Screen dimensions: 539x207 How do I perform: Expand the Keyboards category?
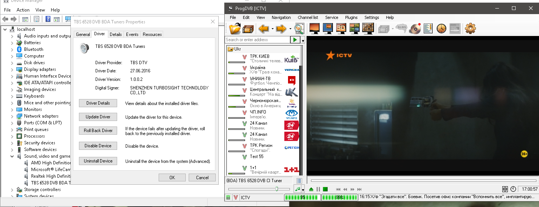(12, 96)
